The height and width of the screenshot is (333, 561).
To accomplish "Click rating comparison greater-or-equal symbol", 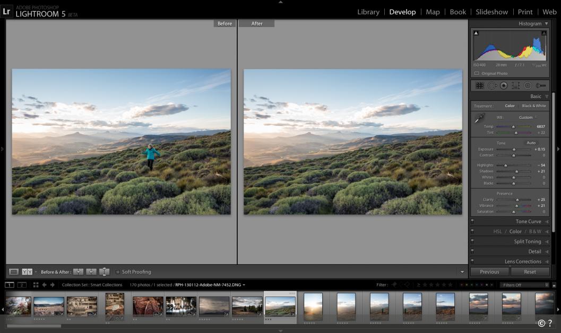I will pos(419,285).
